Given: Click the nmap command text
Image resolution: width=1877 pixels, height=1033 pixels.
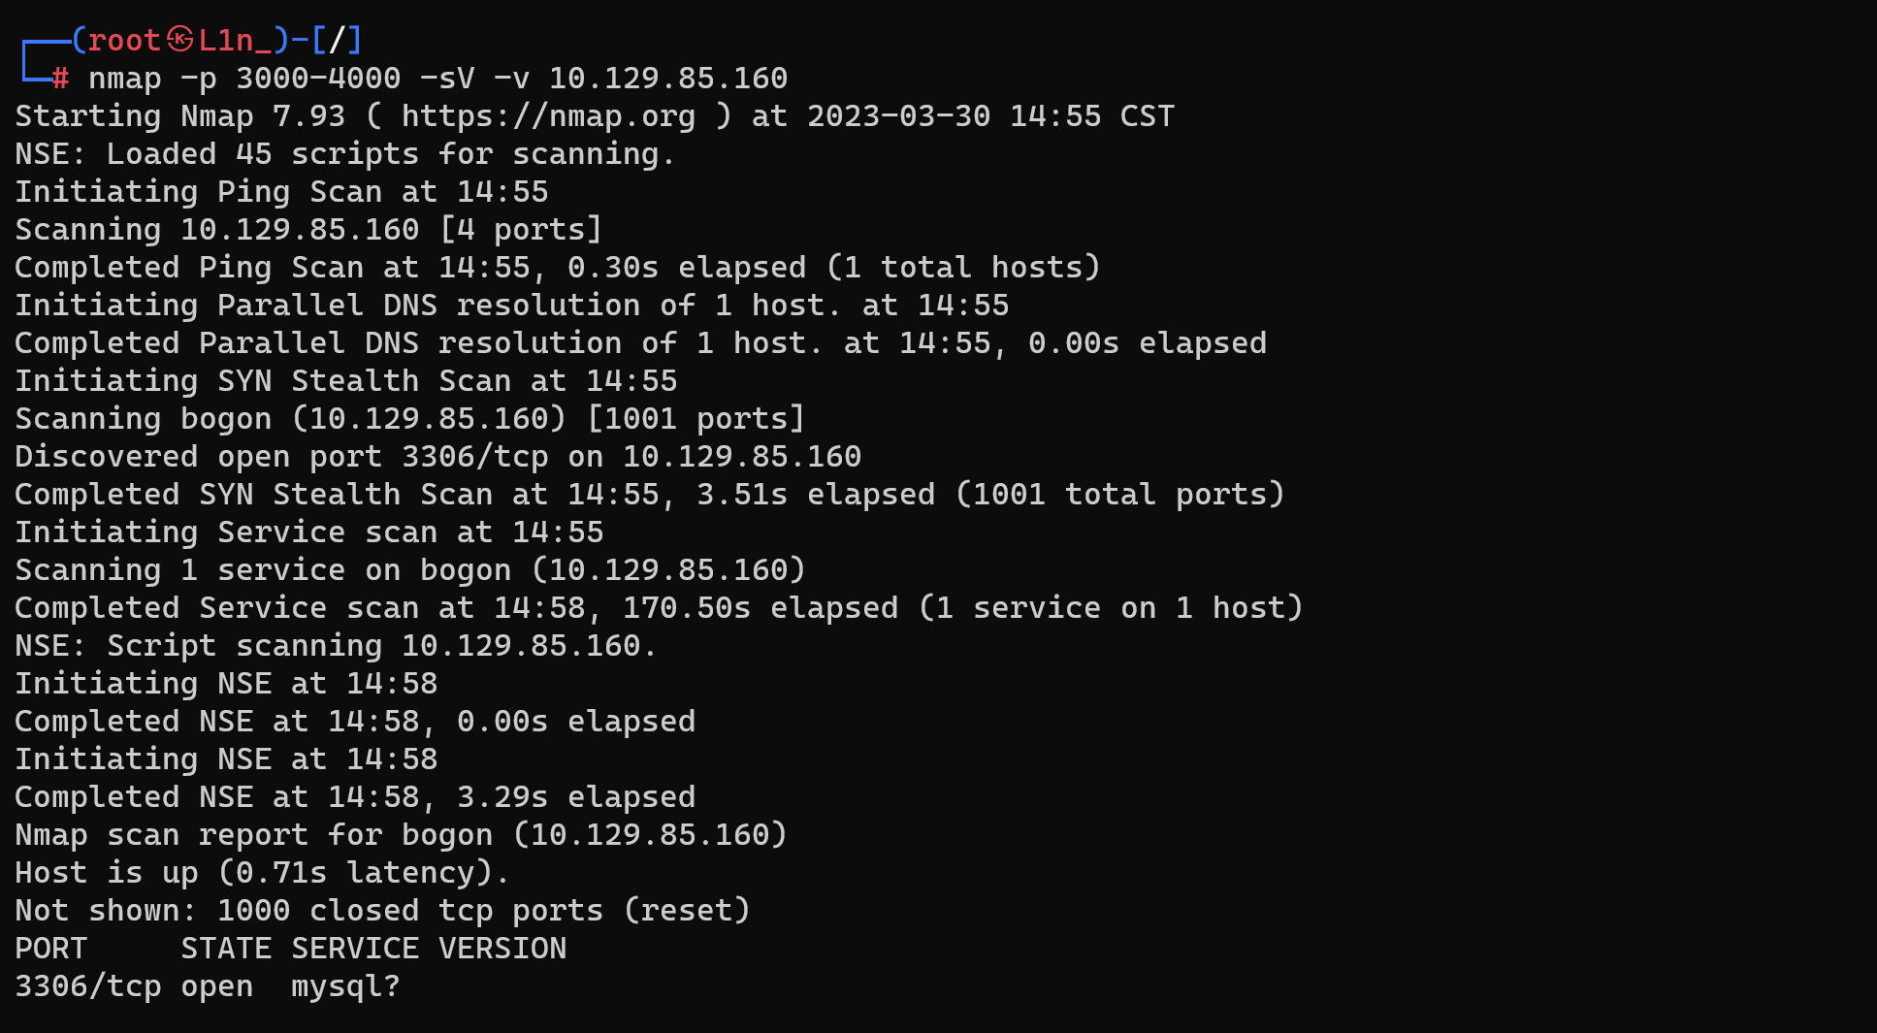Looking at the screenshot, I should tap(437, 78).
